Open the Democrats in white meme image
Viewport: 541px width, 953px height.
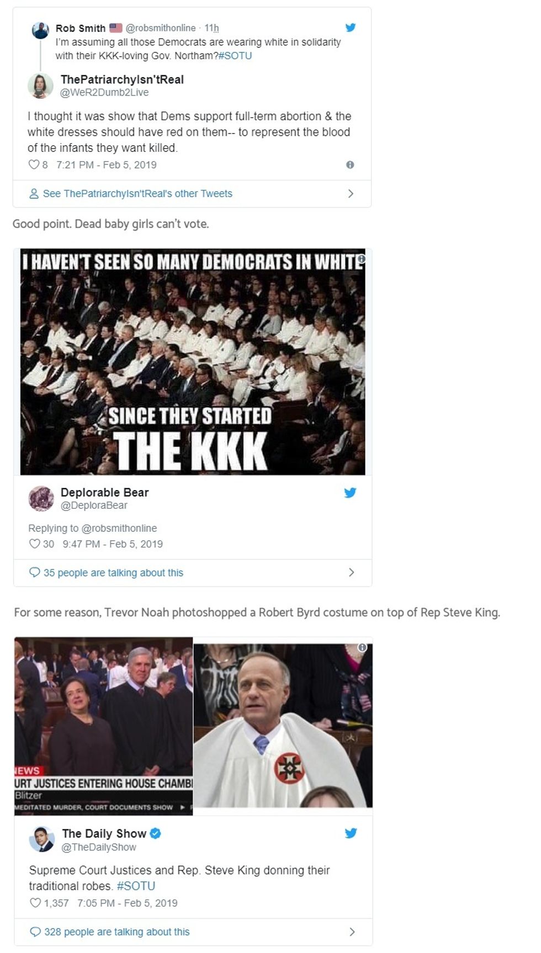(x=193, y=361)
